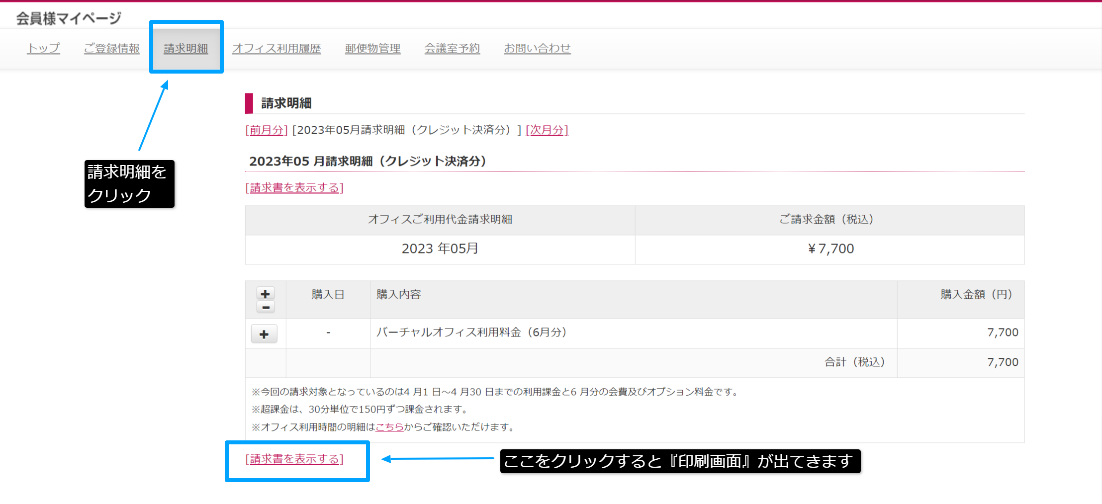Click 請求書を表示する link below the notes
1102x504 pixels.
tap(294, 459)
